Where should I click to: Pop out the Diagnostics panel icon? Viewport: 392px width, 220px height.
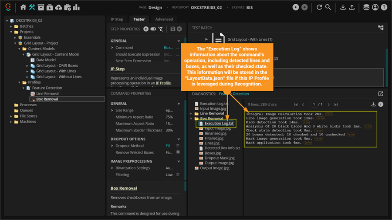pos(381,94)
